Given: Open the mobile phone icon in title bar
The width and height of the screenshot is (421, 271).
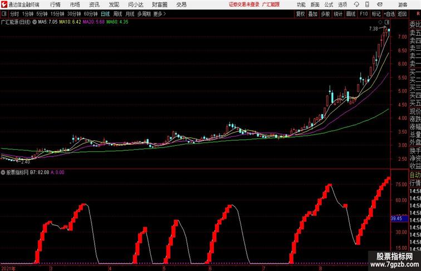Looking at the screenshot, I should coord(367,4).
